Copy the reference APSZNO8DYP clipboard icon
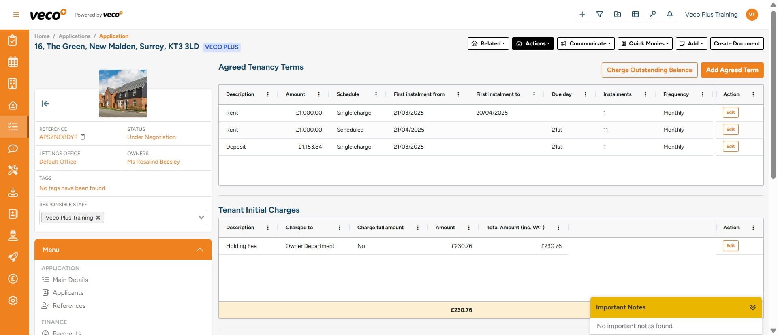778x335 pixels. 83,137
